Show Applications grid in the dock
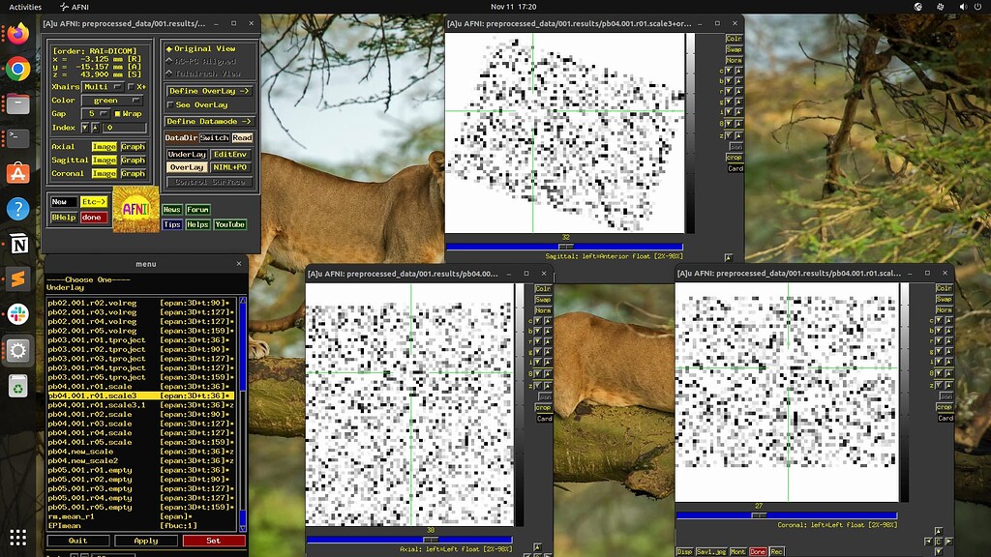Screen dimensions: 991x557 17,538
